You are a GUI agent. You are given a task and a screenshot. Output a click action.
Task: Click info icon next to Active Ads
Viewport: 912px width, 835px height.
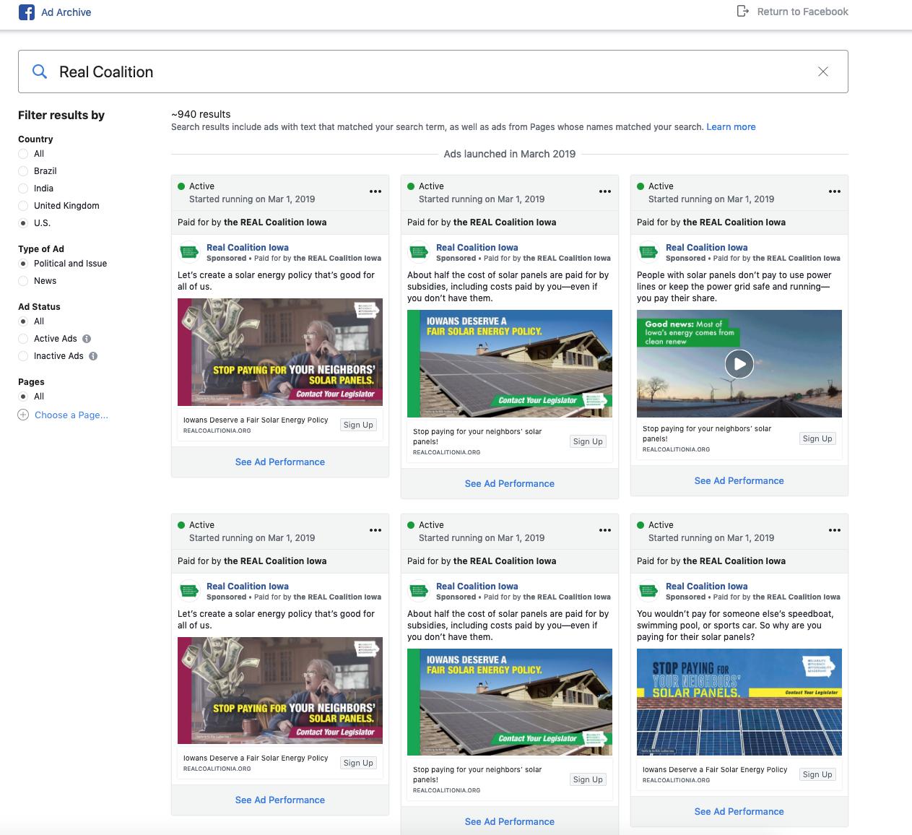point(87,339)
